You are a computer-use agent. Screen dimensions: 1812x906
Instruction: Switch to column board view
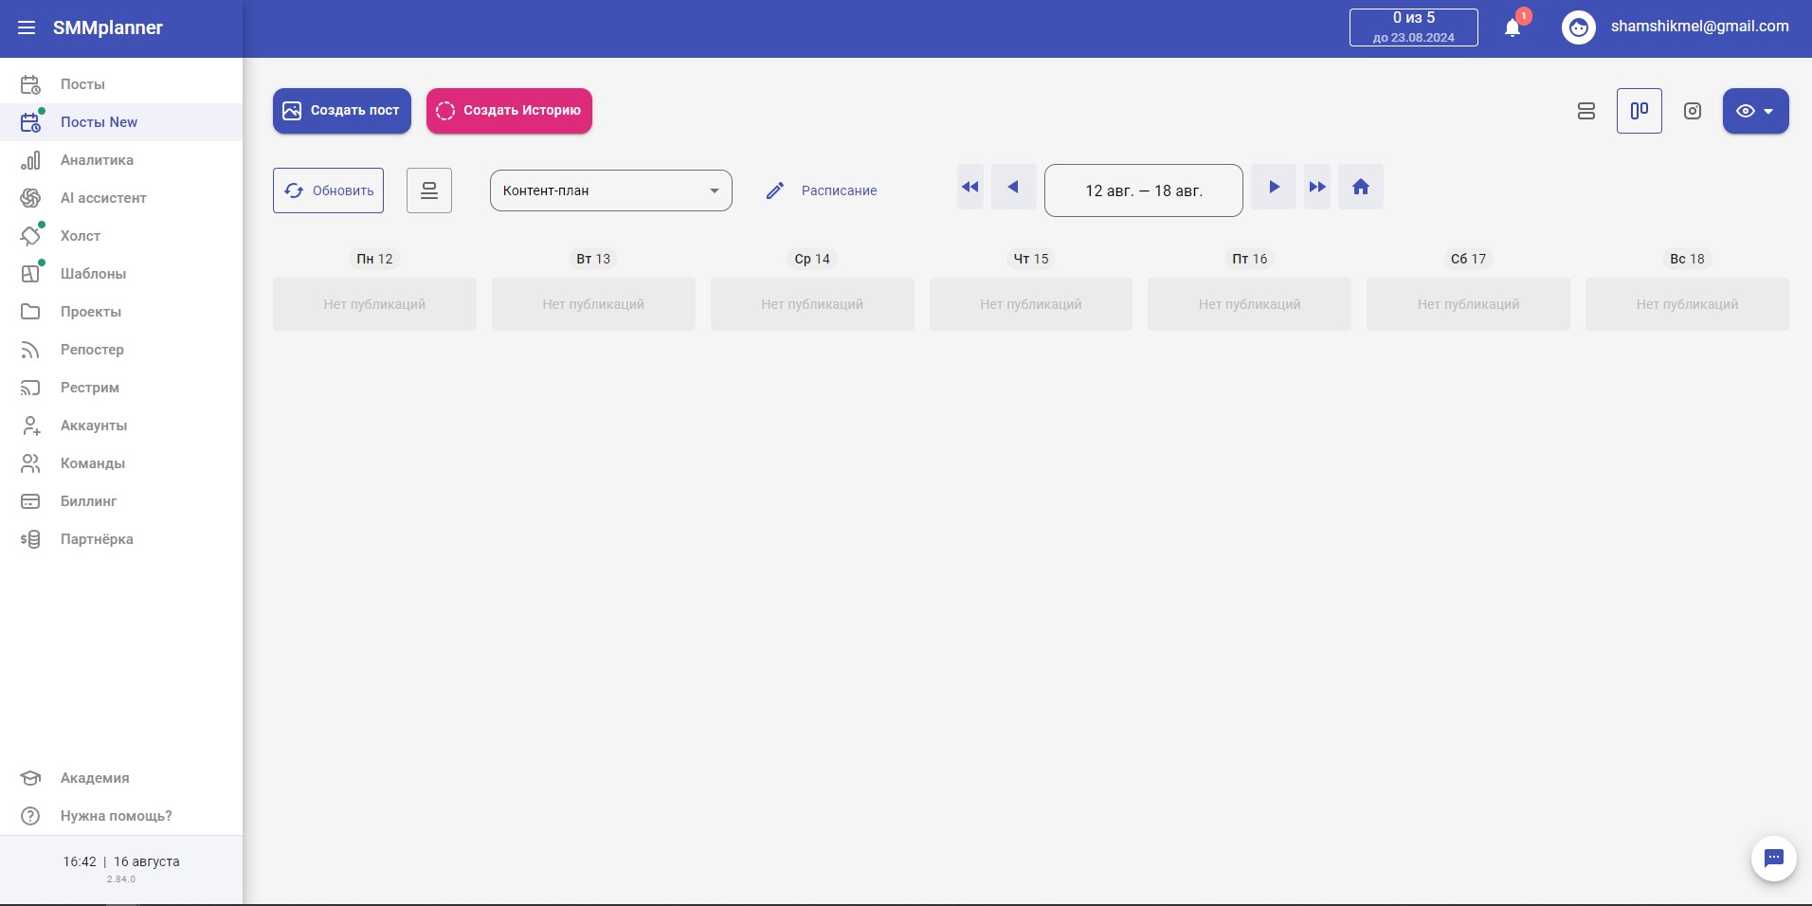(1640, 111)
